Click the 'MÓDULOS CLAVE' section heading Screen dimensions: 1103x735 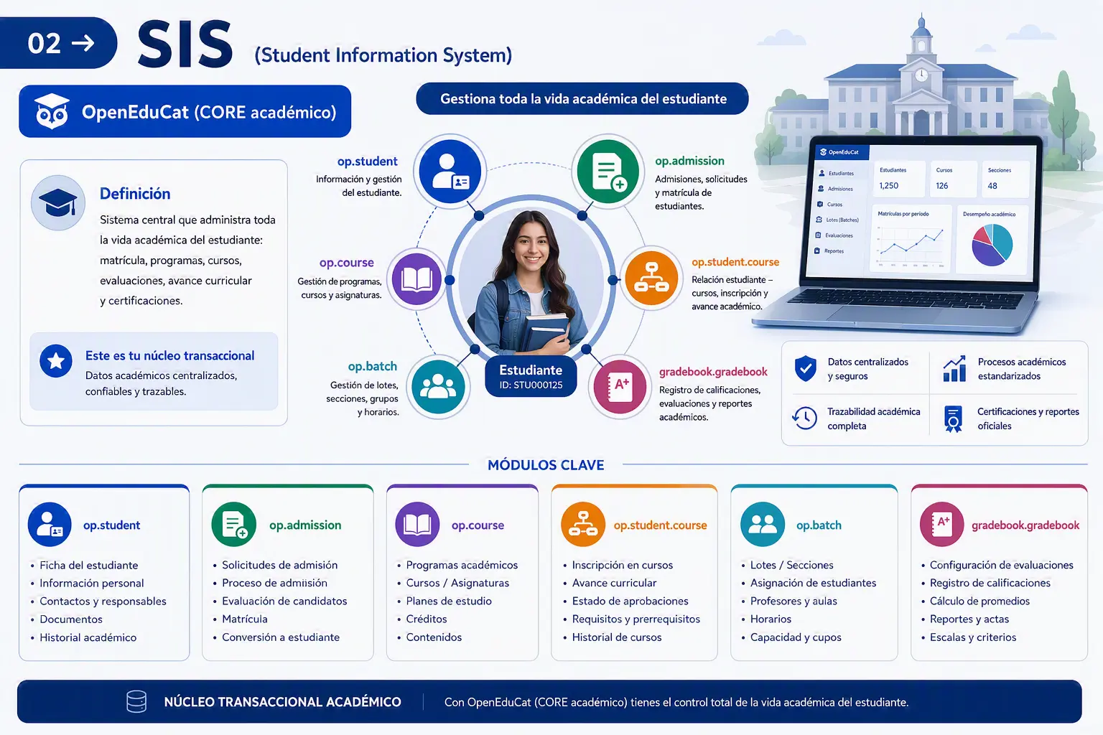546,465
